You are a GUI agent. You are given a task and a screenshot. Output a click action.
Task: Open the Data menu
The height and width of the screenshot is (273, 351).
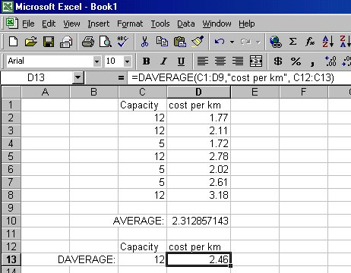pyautogui.click(x=186, y=24)
